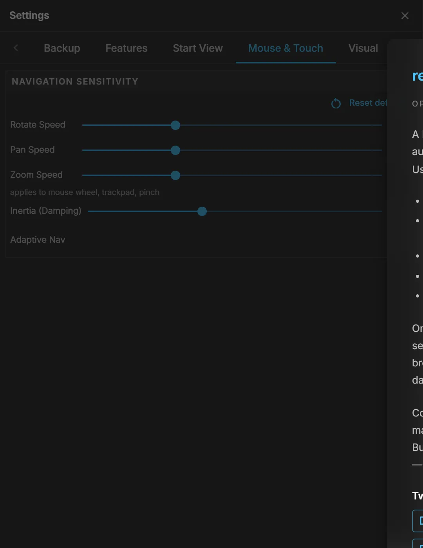Screen dimensions: 423x548
Task: Switch to the Features tab
Action: [127, 48]
